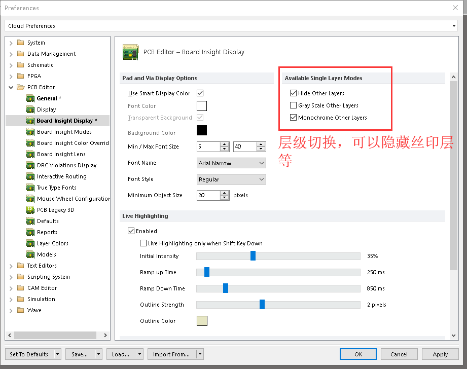Pick the Background Color black swatch

coord(202,130)
